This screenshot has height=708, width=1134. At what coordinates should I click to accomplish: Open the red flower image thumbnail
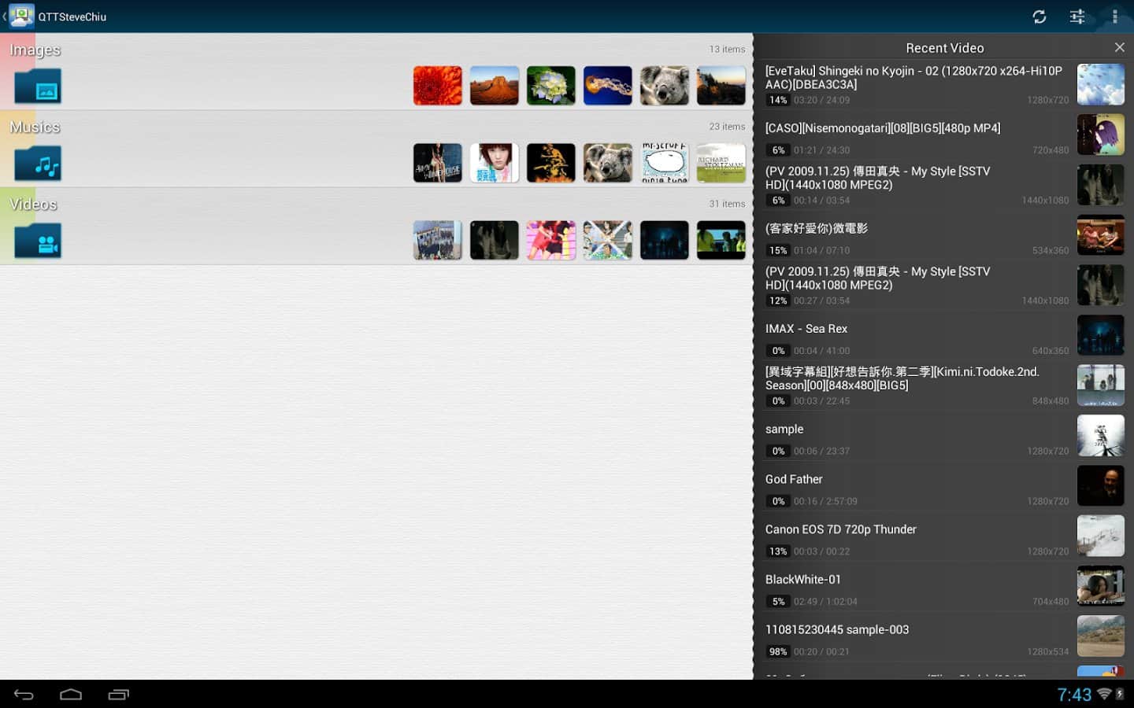point(438,86)
